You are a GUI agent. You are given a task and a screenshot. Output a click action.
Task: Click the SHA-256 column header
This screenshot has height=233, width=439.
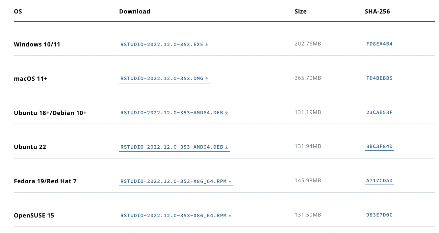pyautogui.click(x=377, y=12)
